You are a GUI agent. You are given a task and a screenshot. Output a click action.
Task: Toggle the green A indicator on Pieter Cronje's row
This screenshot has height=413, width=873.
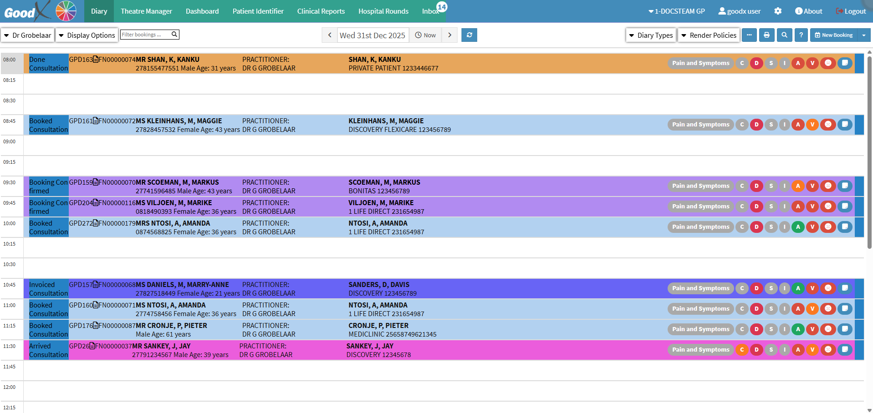(x=798, y=329)
